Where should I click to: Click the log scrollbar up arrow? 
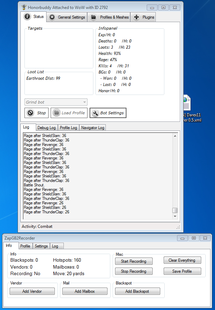tap(175, 136)
